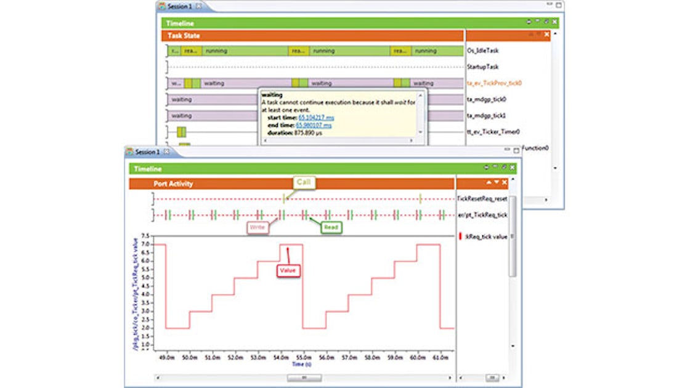Click the chart's horizontal scrollbar thumb

point(304,378)
